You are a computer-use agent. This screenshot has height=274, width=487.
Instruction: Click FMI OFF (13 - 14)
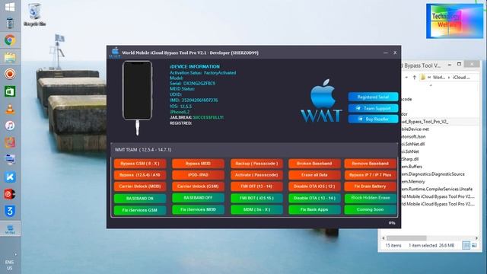pyautogui.click(x=256, y=186)
